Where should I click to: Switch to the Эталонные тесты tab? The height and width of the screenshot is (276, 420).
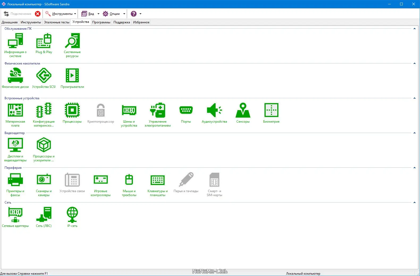point(57,22)
